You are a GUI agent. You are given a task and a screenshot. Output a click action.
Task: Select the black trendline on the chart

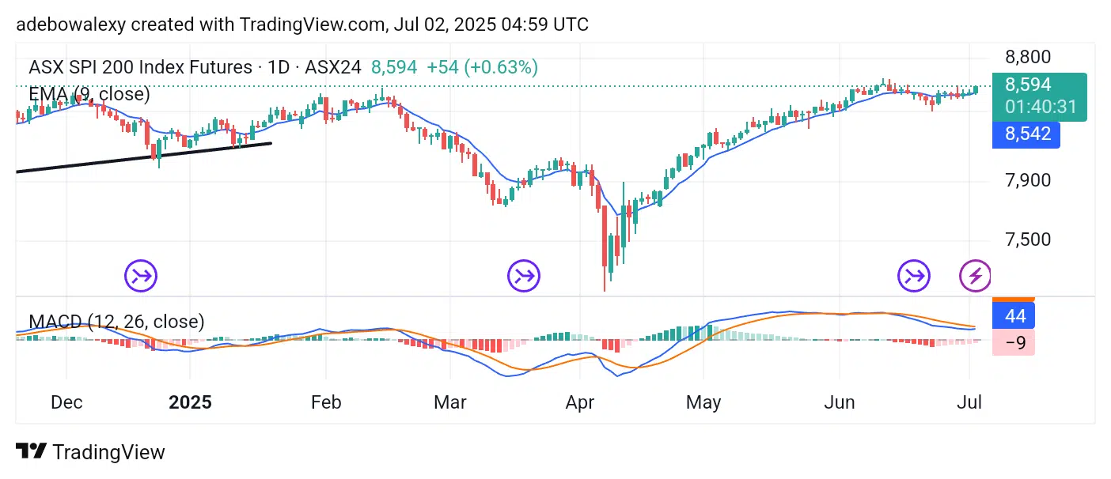pos(142,157)
